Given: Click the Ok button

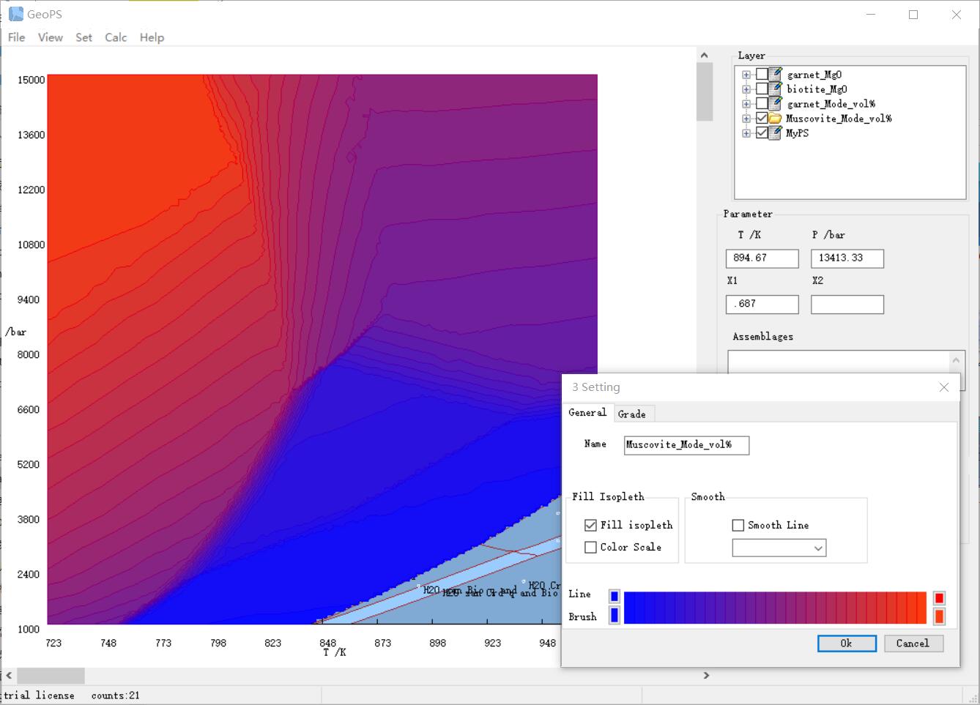Looking at the screenshot, I should pyautogui.click(x=846, y=643).
